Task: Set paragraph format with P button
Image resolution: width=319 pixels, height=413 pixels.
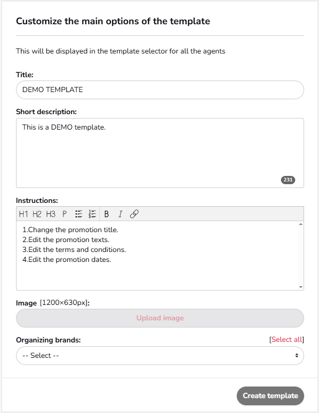Action: click(x=65, y=214)
